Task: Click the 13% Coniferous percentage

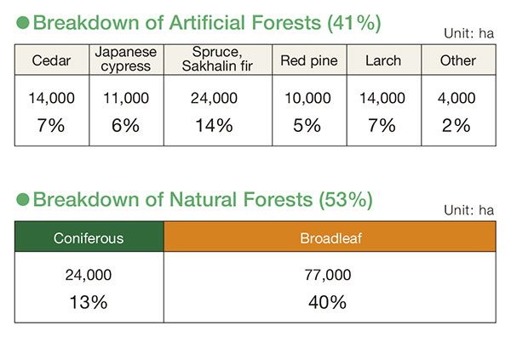Action: tap(89, 302)
